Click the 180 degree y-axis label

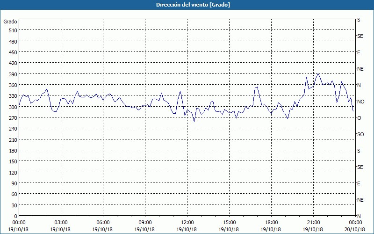coord(12,150)
